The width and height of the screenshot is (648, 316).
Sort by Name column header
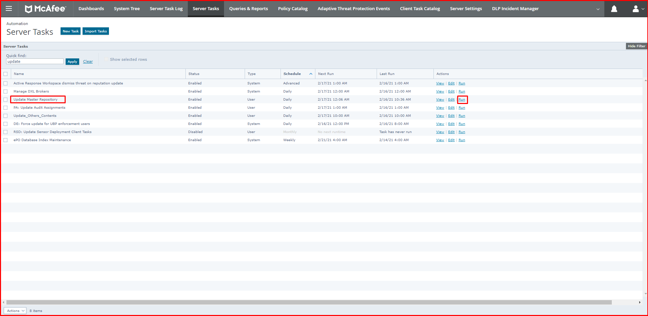[19, 74]
